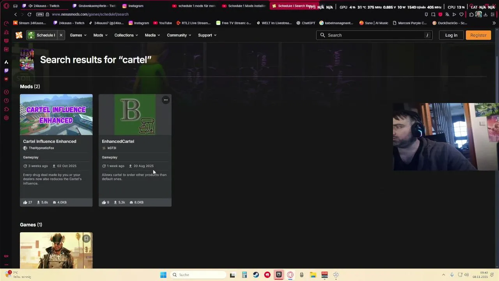Expand the Community dropdown menu

click(179, 35)
